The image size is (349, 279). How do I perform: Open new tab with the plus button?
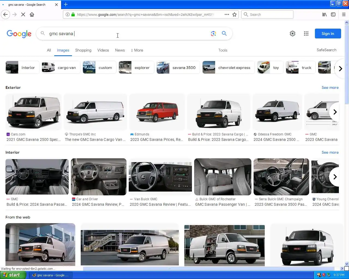66,4
